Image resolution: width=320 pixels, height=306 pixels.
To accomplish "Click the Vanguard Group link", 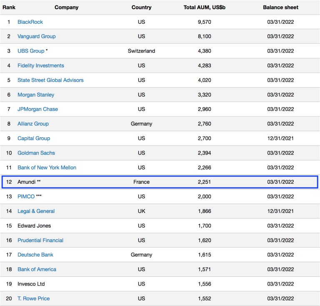I will 36,36.
